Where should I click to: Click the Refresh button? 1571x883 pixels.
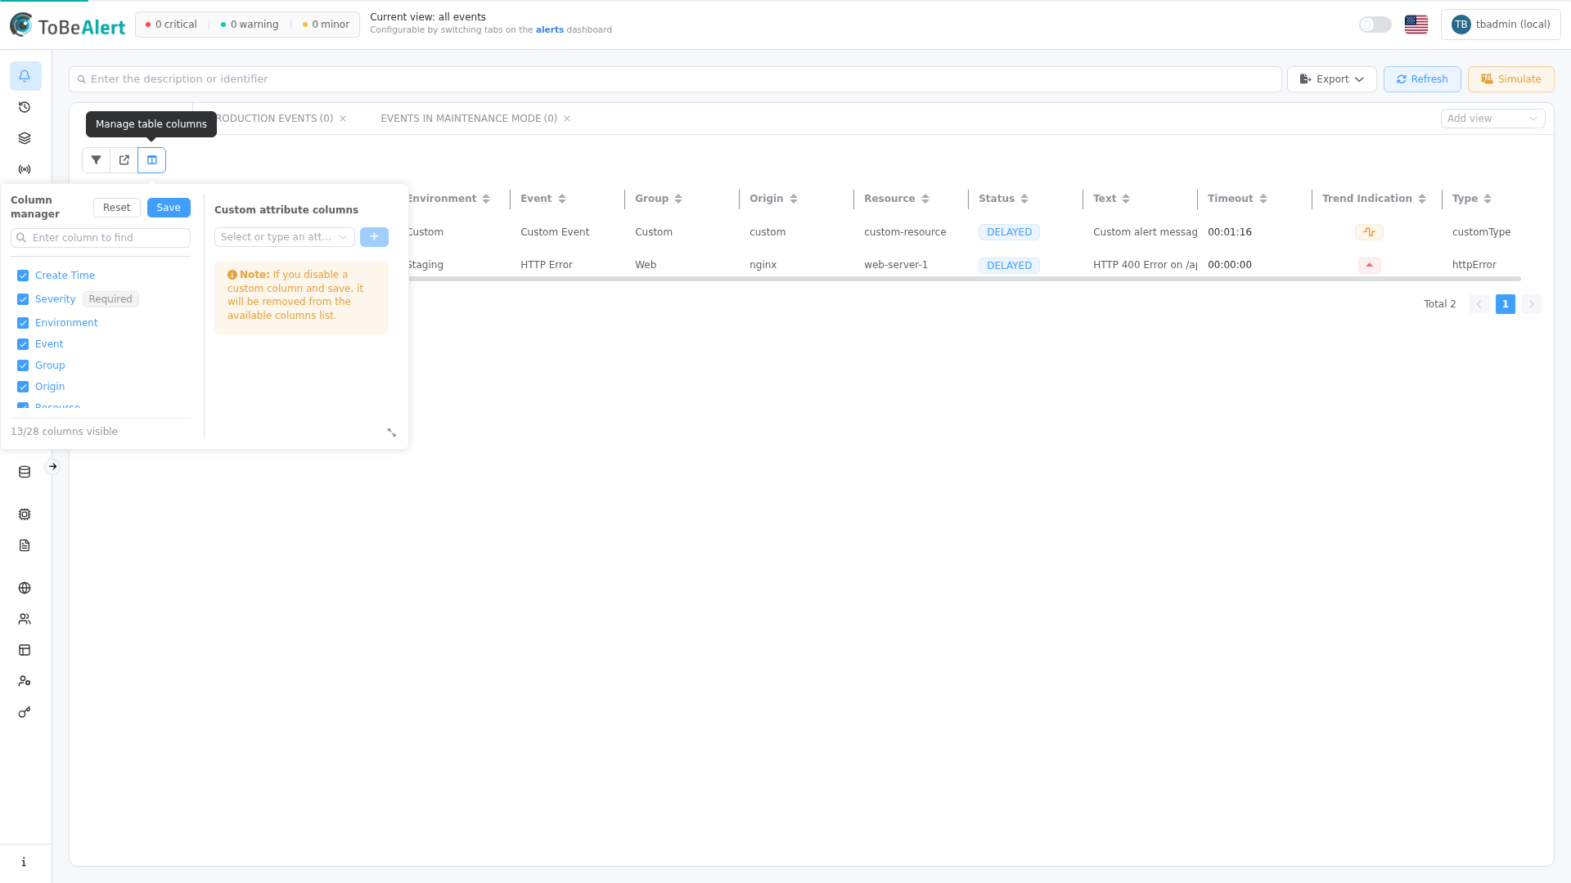[1422, 79]
